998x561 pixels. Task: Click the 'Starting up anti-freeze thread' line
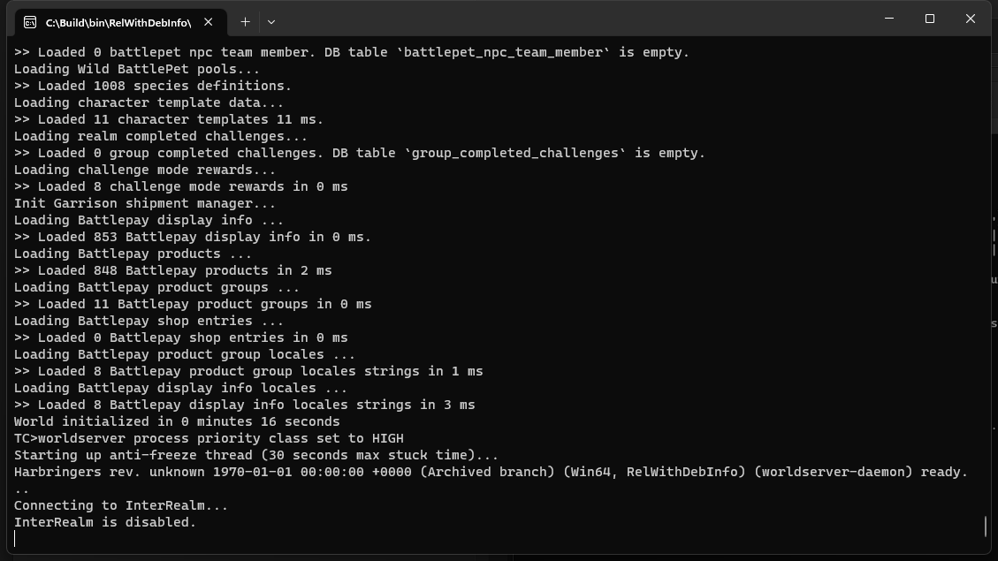click(255, 455)
